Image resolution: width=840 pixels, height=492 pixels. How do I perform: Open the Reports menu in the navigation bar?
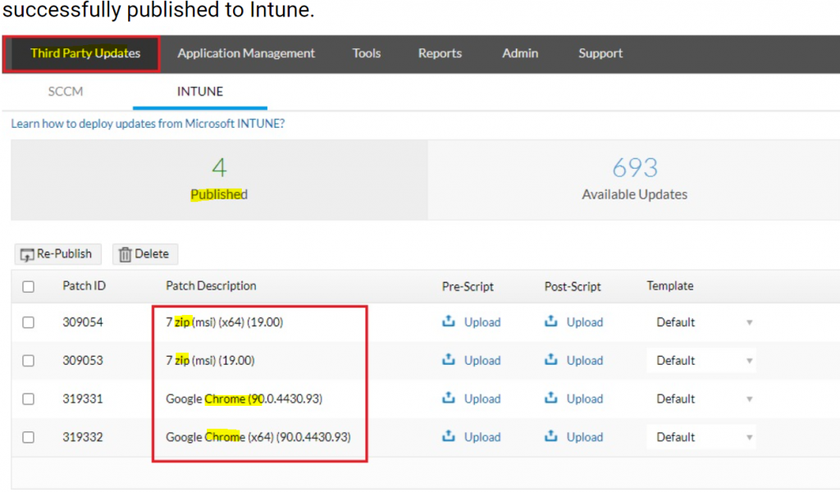pos(440,53)
